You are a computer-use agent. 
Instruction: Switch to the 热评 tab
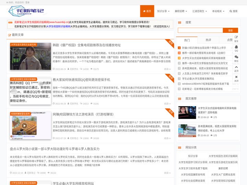click(x=208, y=40)
